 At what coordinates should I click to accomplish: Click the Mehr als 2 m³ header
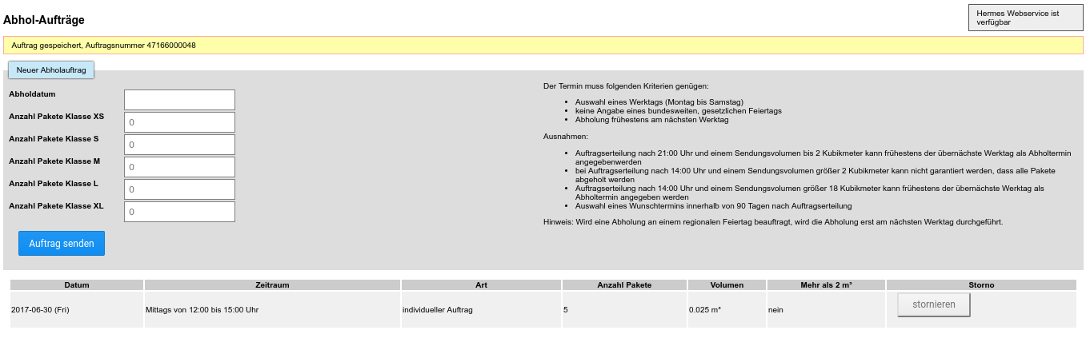pos(826,284)
